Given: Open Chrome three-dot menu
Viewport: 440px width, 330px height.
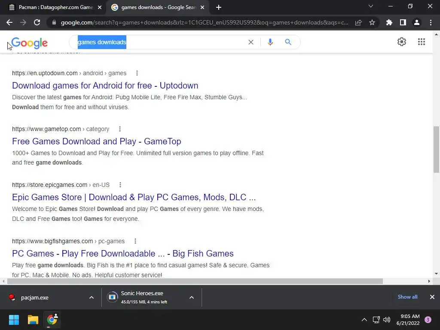Looking at the screenshot, I should click(431, 22).
